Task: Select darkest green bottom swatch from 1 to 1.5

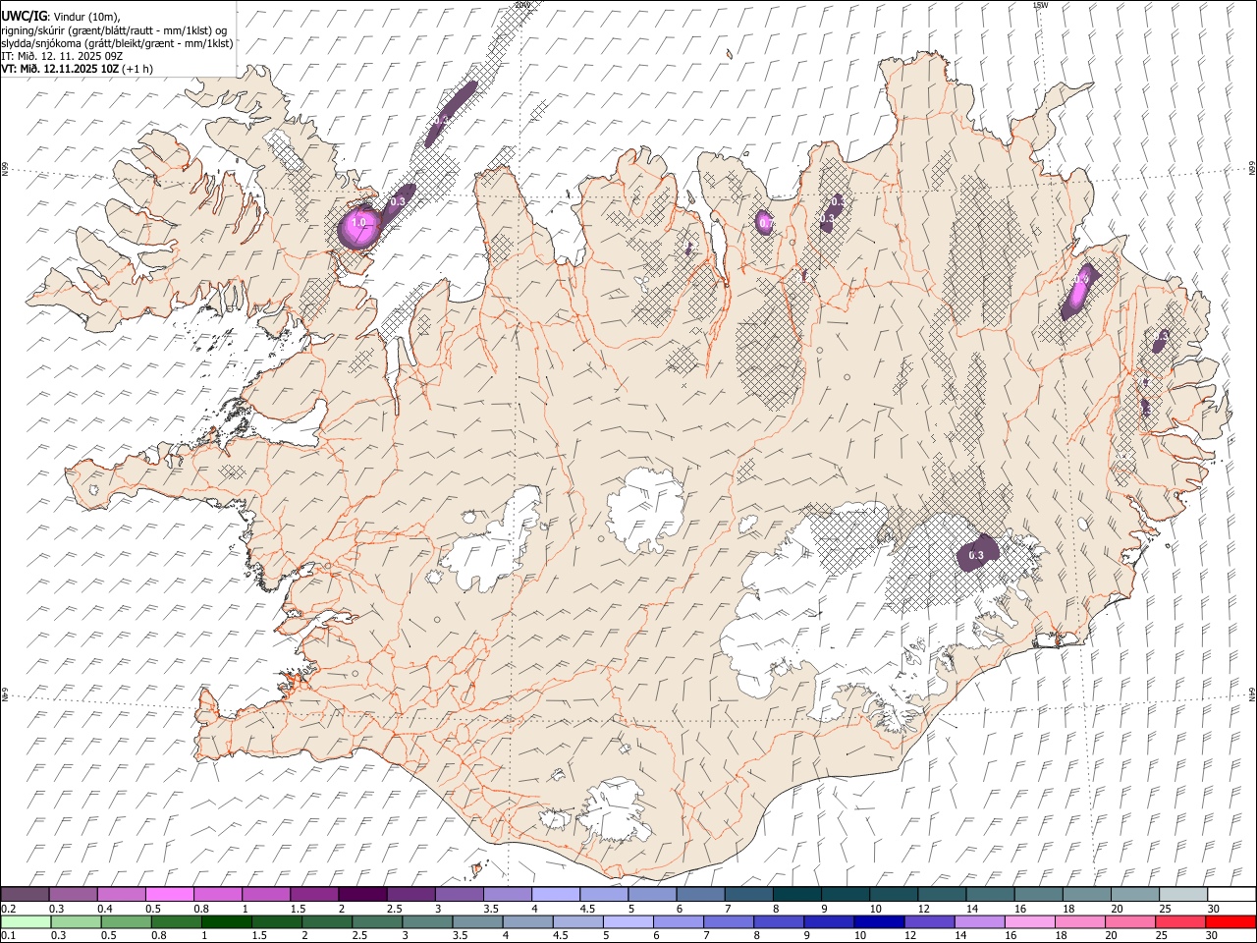Action: (x=227, y=921)
